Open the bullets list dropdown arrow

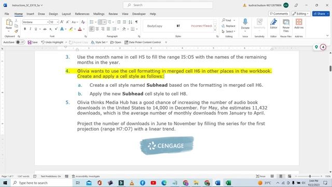pos(95,22)
